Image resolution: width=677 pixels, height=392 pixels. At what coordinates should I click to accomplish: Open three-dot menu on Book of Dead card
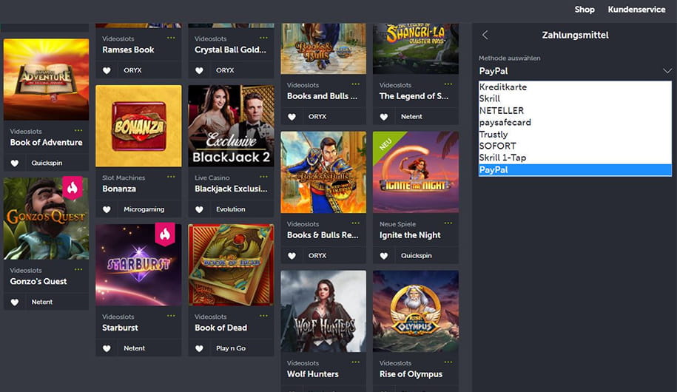pyautogui.click(x=263, y=316)
